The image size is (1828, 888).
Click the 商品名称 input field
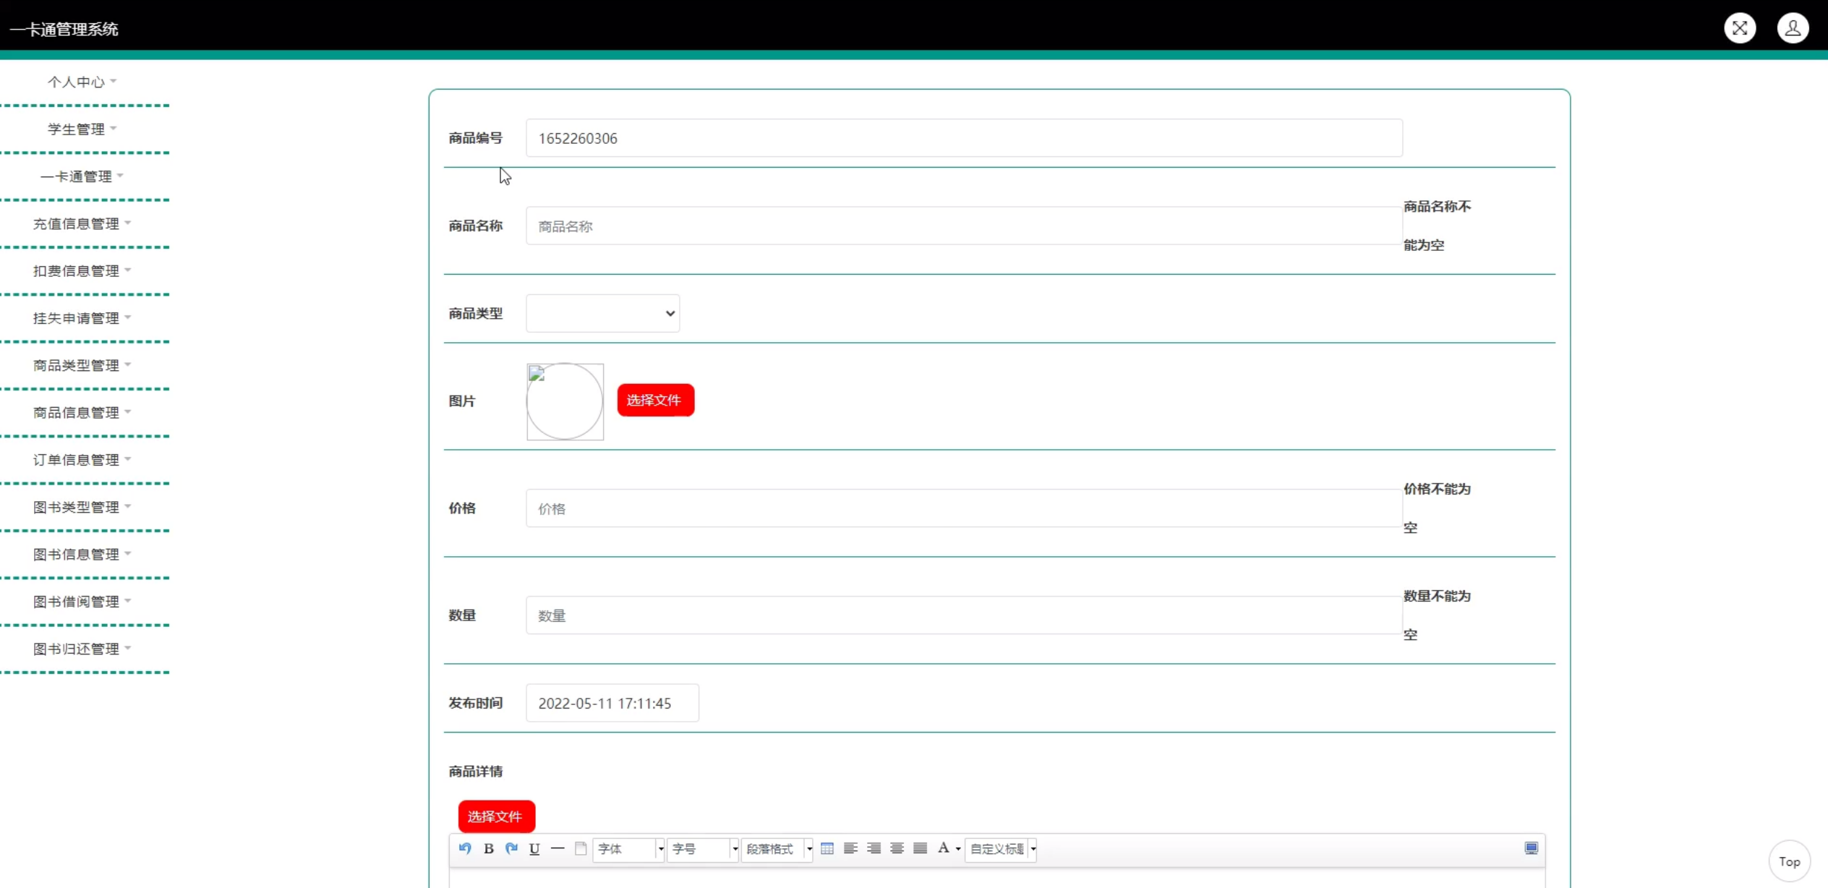point(963,226)
